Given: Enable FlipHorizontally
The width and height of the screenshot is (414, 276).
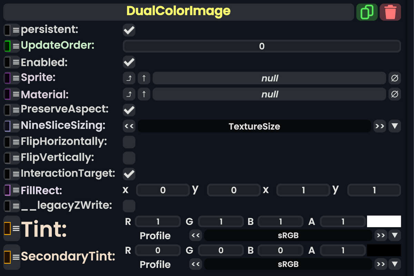Looking at the screenshot, I should pos(129,142).
